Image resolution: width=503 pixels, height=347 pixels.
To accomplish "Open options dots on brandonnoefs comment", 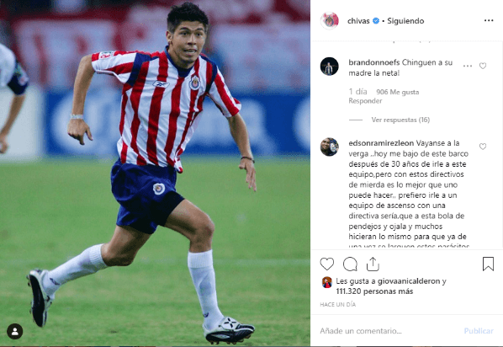I will (468, 66).
